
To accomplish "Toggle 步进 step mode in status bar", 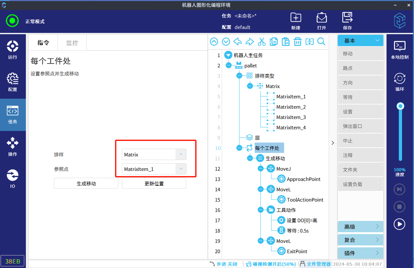I will pos(223,264).
